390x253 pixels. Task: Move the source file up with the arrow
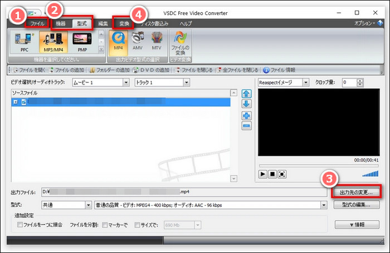click(246, 93)
